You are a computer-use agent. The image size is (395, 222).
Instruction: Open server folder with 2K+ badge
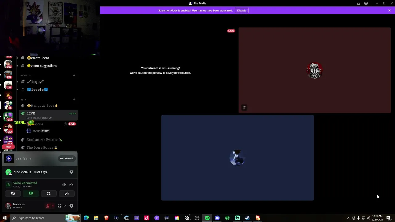pos(8,128)
